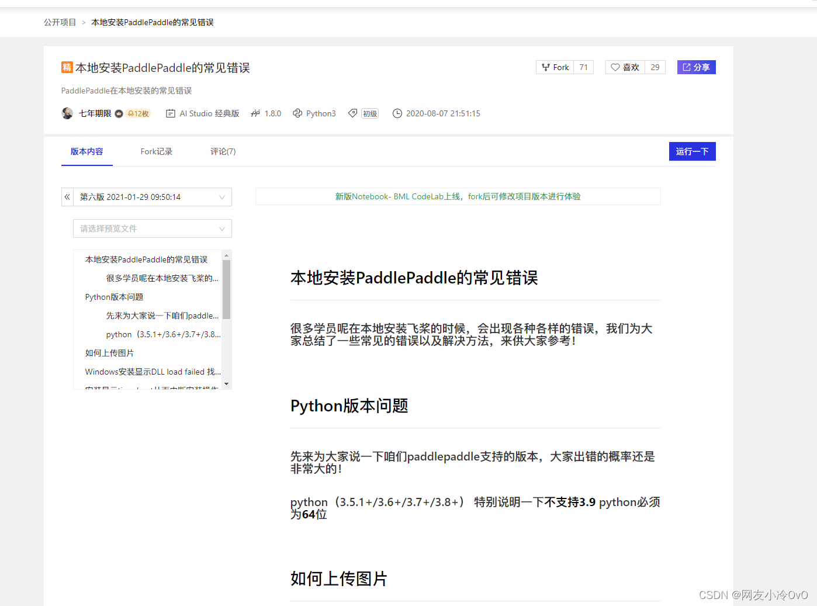Click the medal badge icon beside 七年期限

click(x=119, y=113)
